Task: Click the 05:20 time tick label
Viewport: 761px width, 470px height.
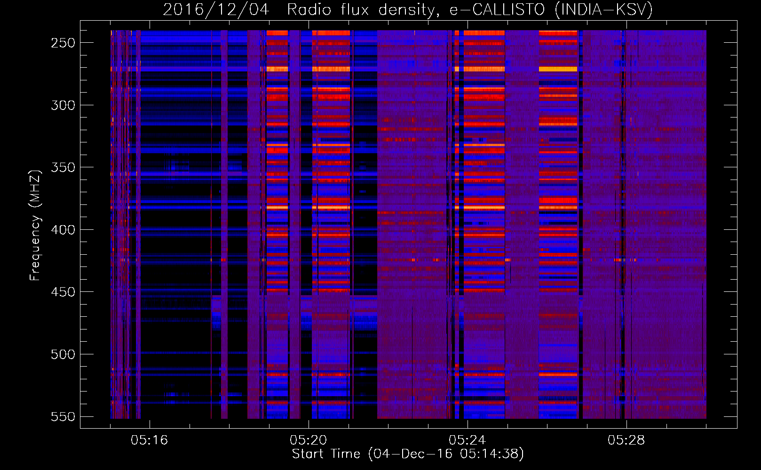Action: click(309, 440)
